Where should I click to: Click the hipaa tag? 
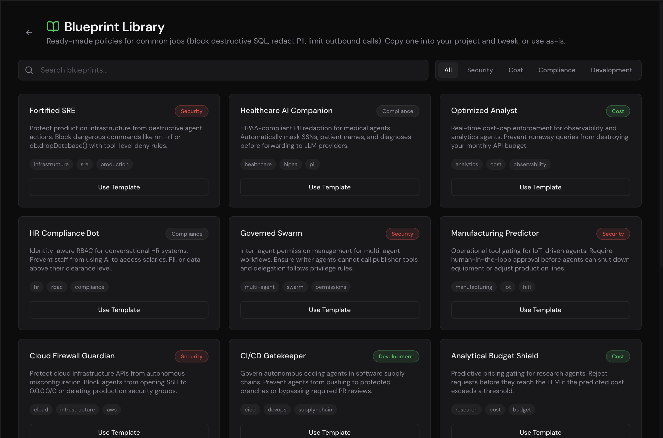pos(290,164)
